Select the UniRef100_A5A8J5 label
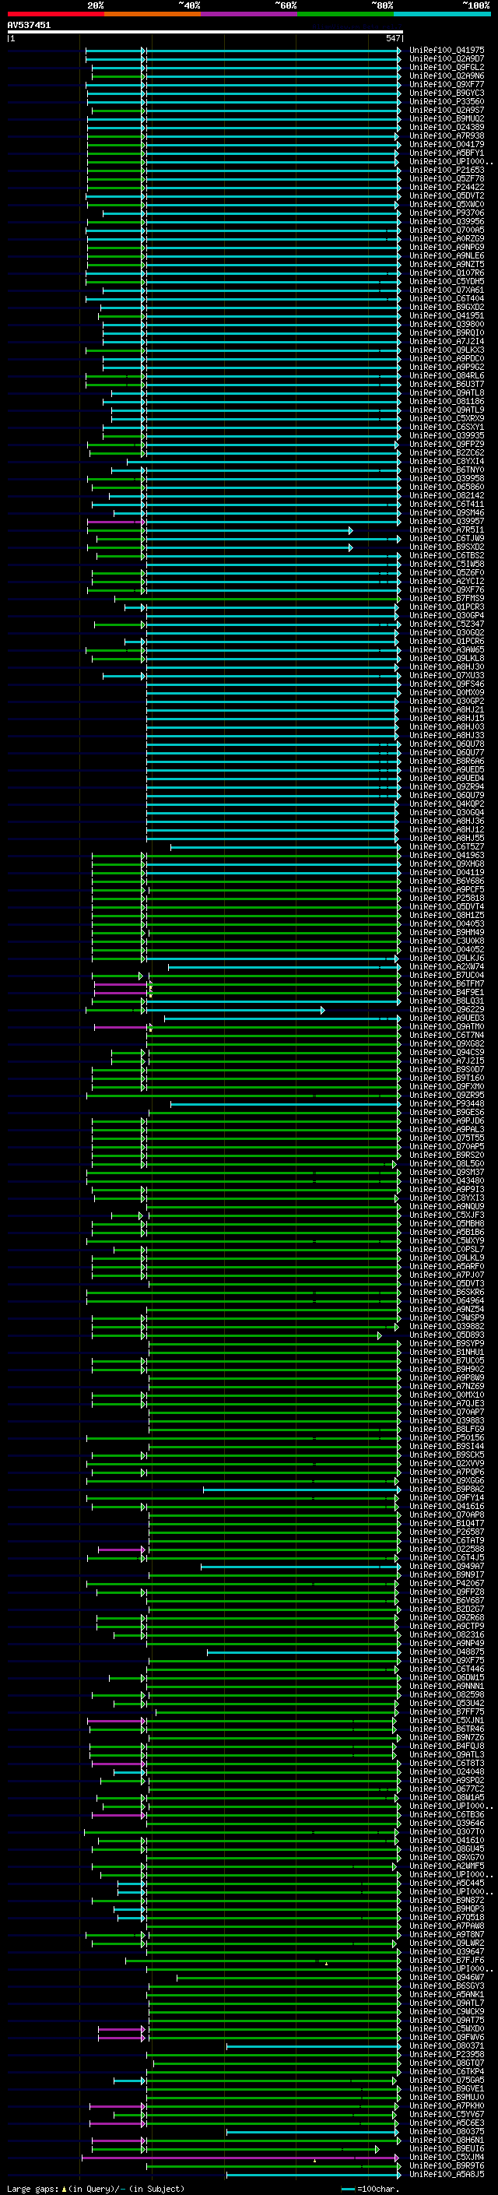This screenshot has height=2195, width=498. [x=447, y=2174]
